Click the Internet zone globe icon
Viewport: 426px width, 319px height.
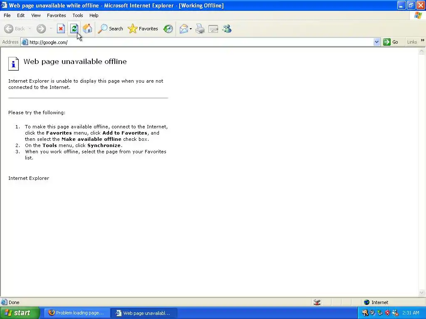pyautogui.click(x=367, y=302)
